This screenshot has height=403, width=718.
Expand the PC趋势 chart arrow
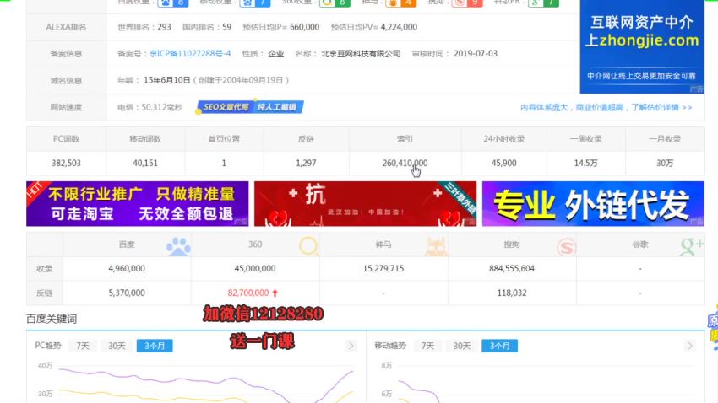coord(351,346)
